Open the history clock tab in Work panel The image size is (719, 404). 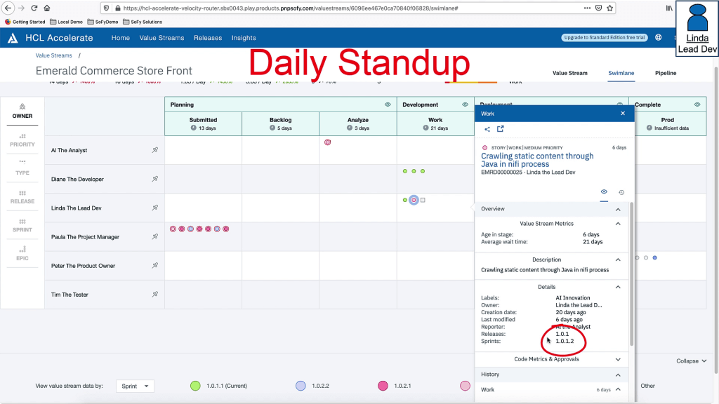click(621, 192)
